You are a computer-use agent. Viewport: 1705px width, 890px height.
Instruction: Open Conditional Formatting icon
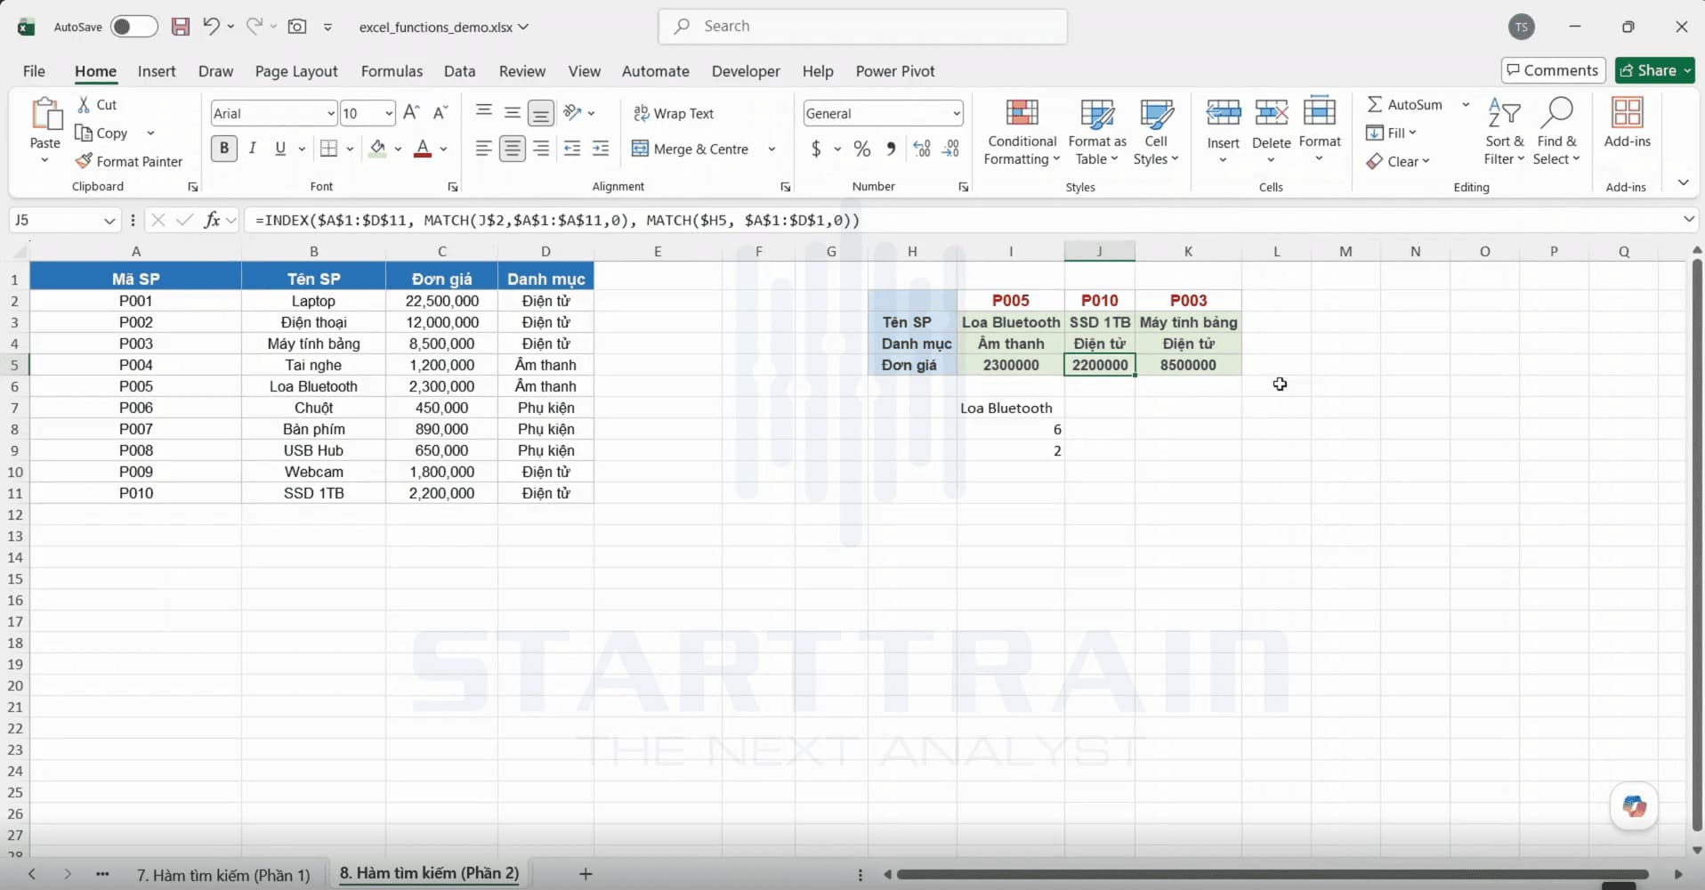1022,113
